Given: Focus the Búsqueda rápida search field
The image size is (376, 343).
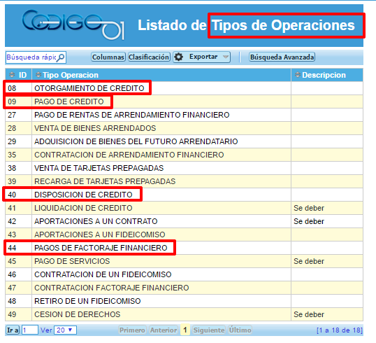Looking at the screenshot, I should tap(31, 57).
